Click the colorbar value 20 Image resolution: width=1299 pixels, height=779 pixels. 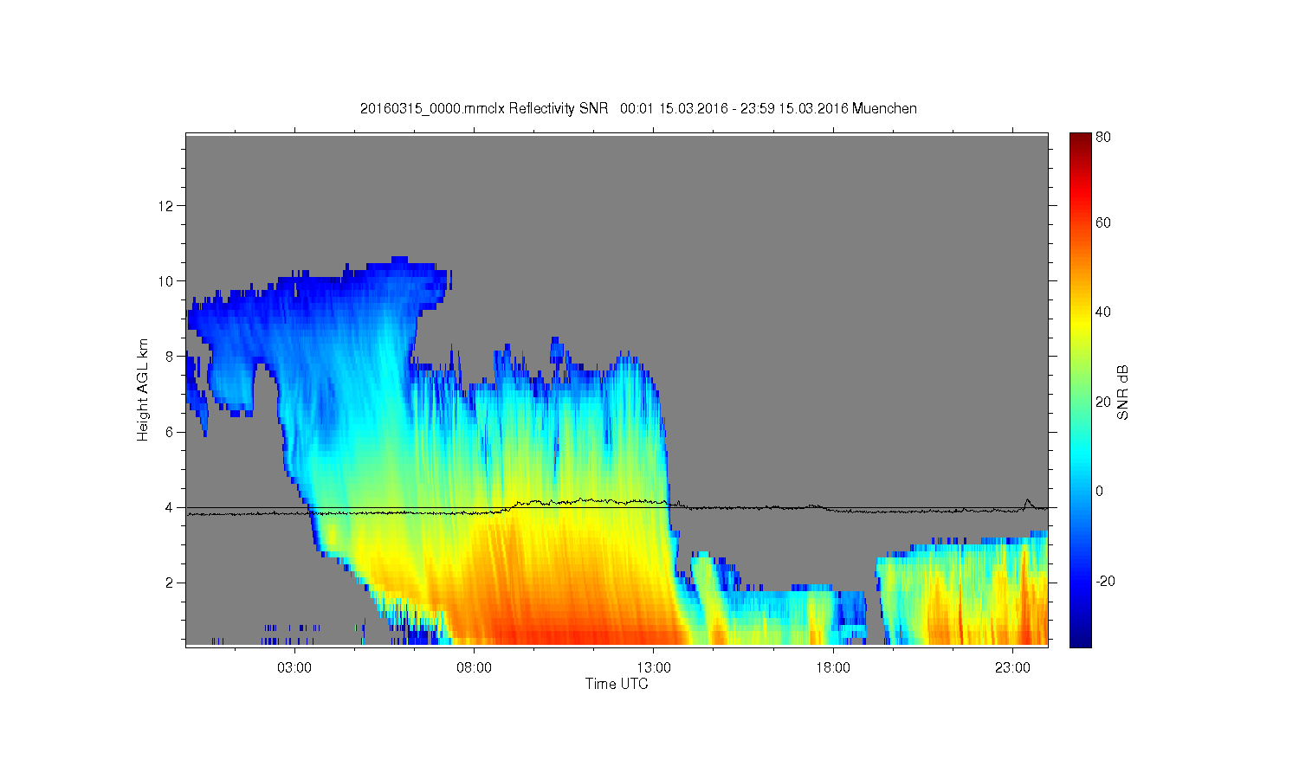point(1103,402)
